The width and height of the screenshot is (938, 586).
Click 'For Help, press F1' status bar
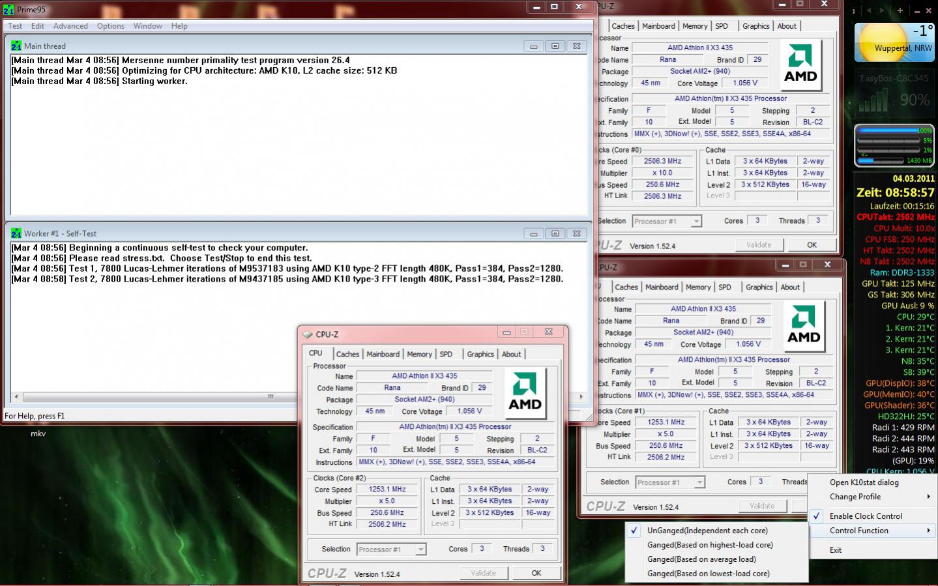tap(35, 416)
